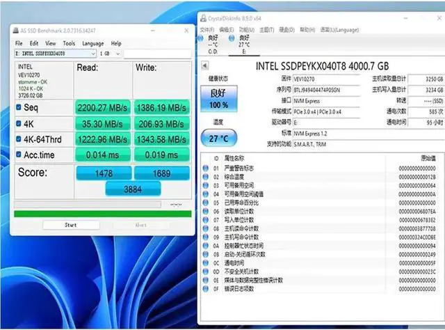
Task: Click status icon for attribute 0F 错误日志项数
Action: 205,288
